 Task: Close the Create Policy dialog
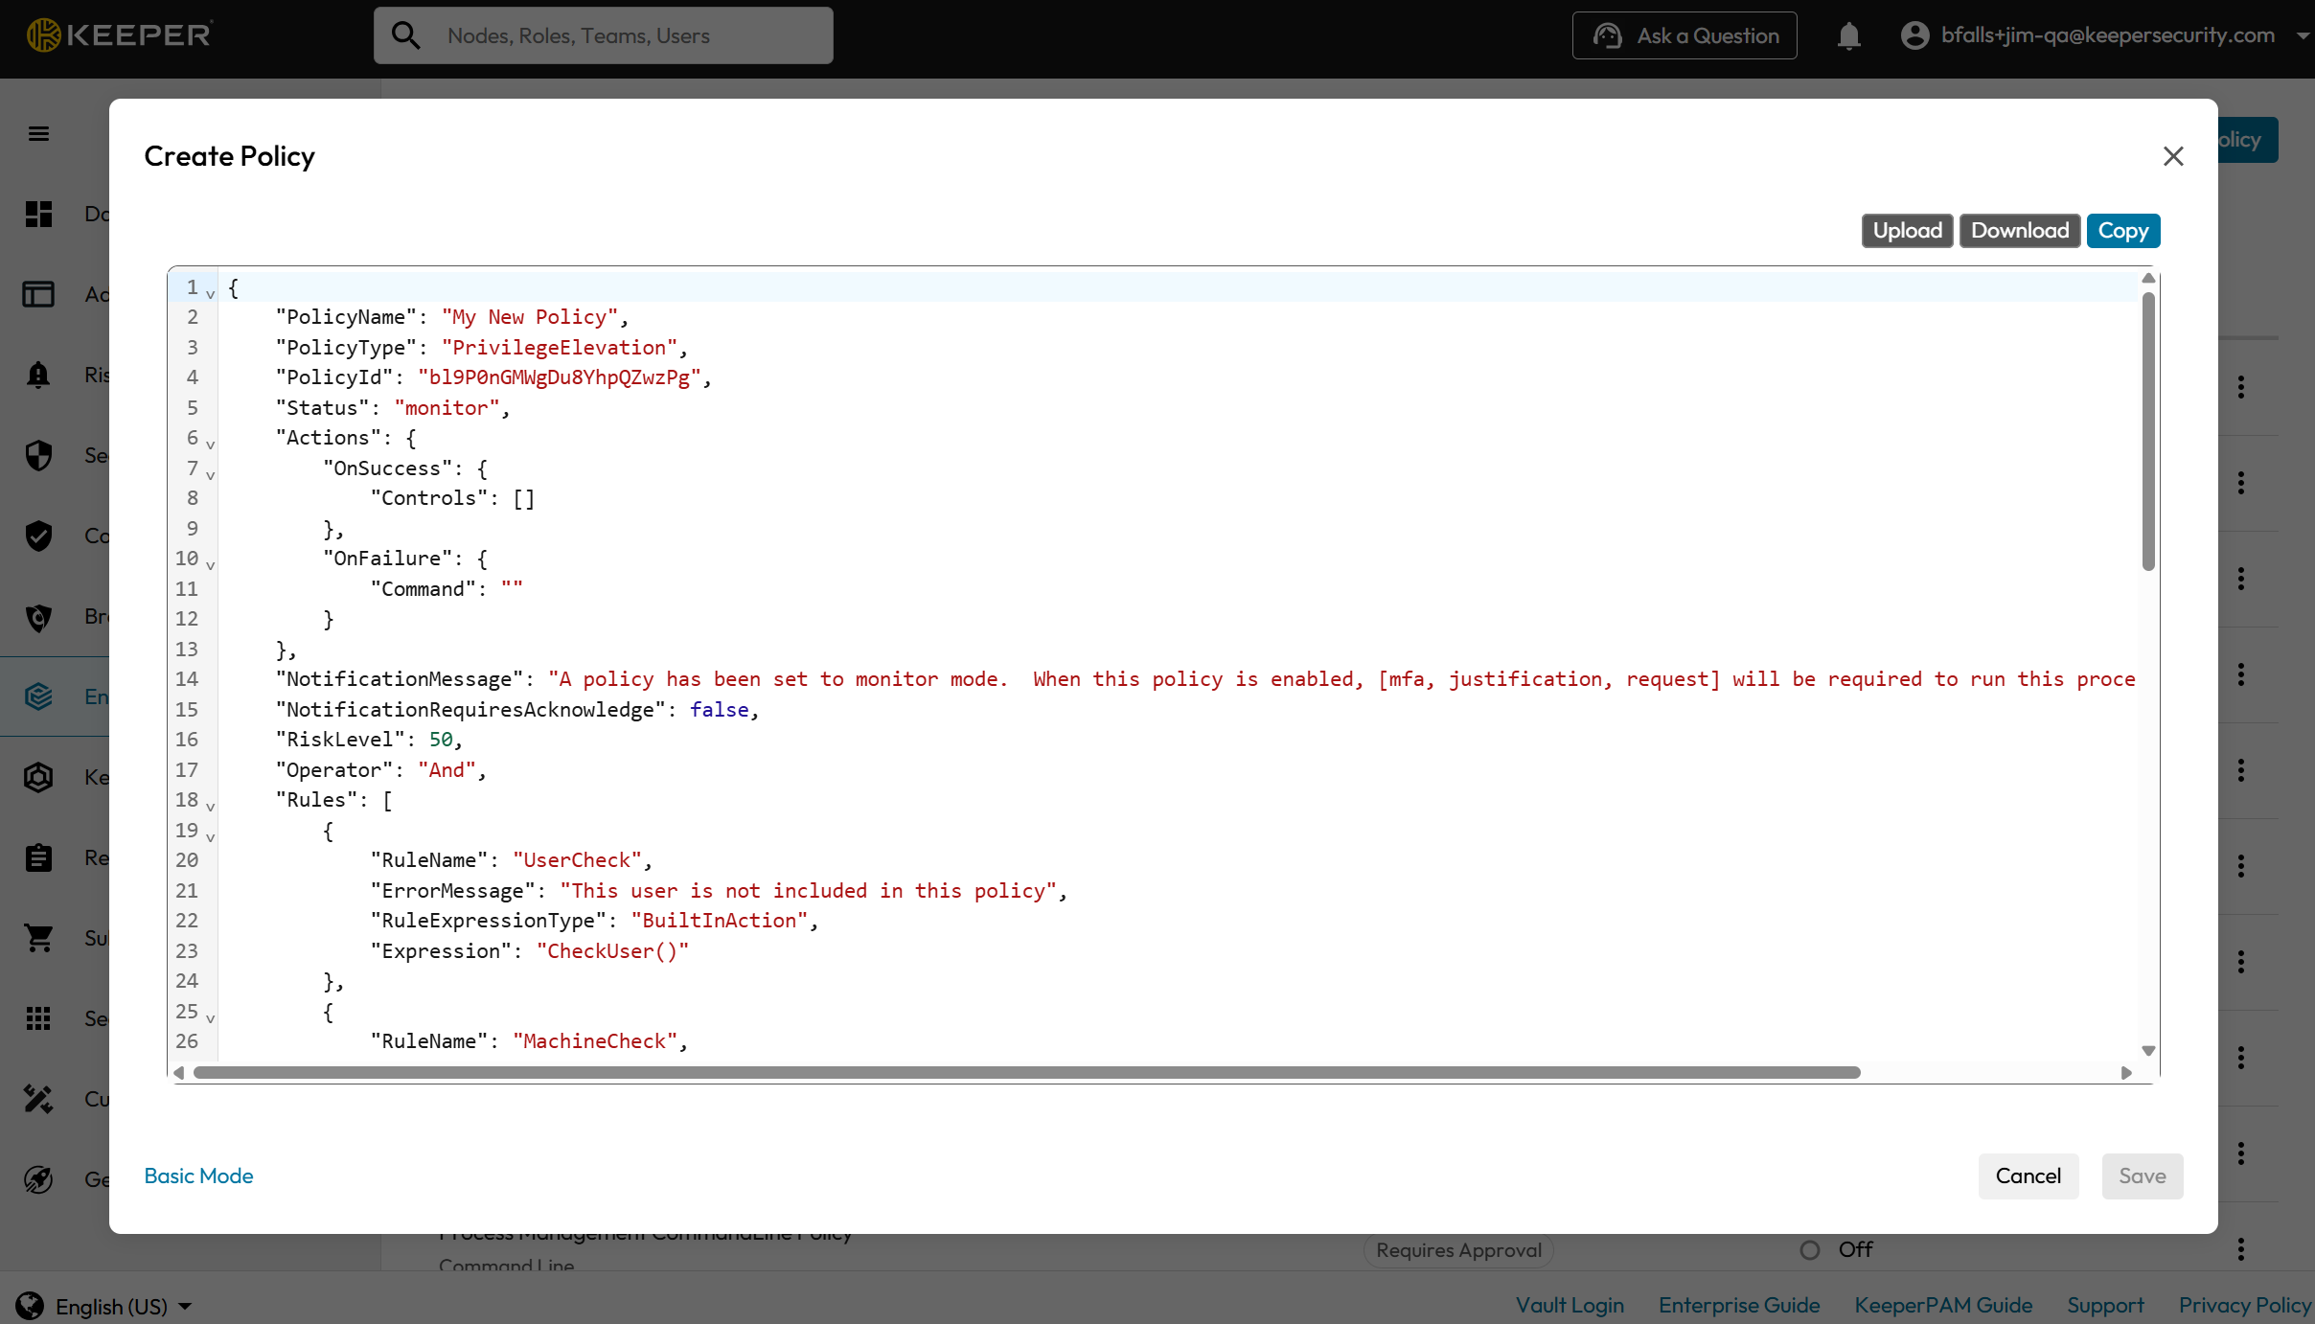[x=2173, y=156]
